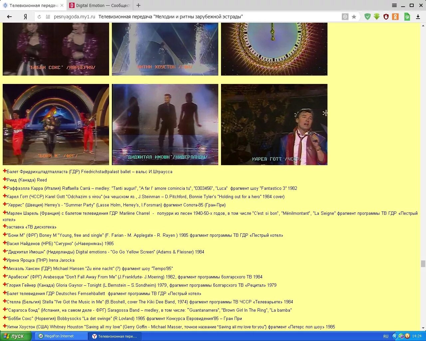Click red plus beside Карел Готт (ЧССР) row
426x341 pixels.
pos(5,196)
